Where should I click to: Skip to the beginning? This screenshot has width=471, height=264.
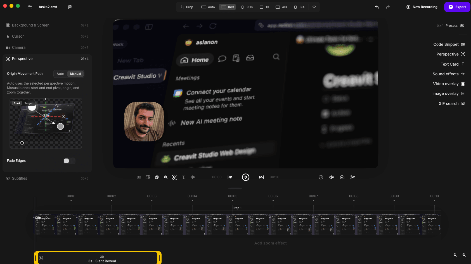230,177
